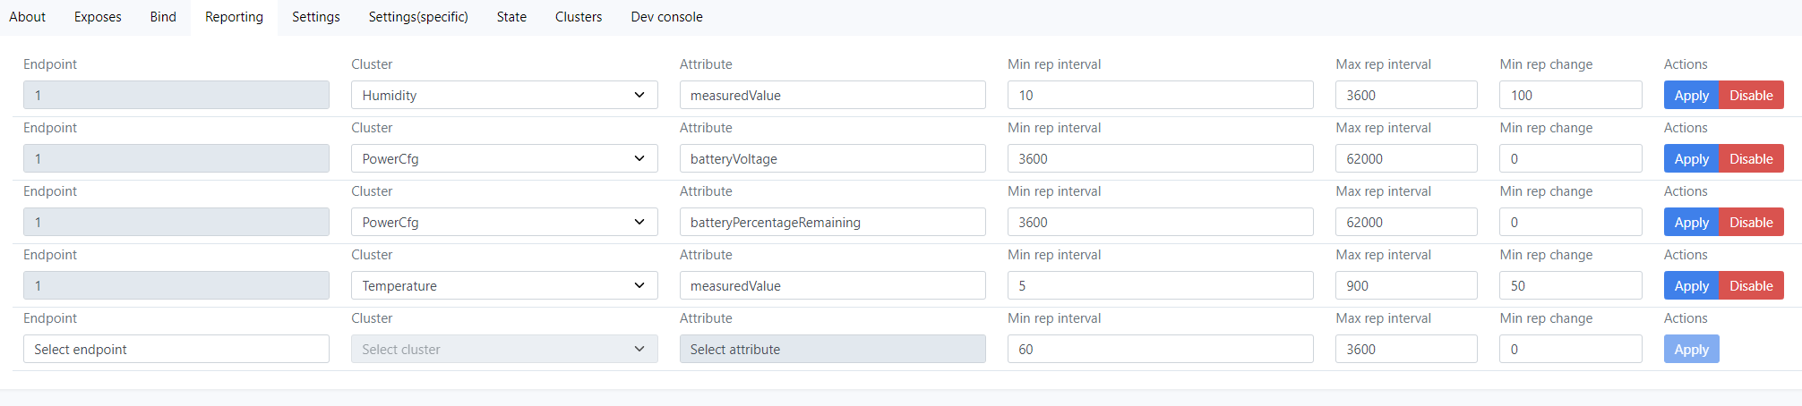Open the Bind tab

click(163, 17)
